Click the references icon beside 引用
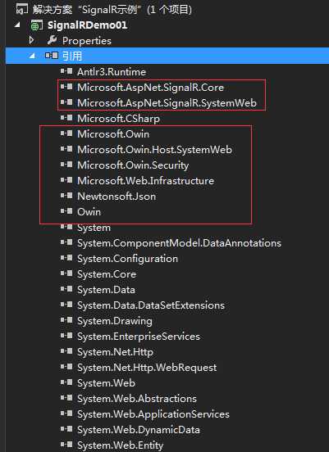The width and height of the screenshot is (329, 452). pos(52,56)
